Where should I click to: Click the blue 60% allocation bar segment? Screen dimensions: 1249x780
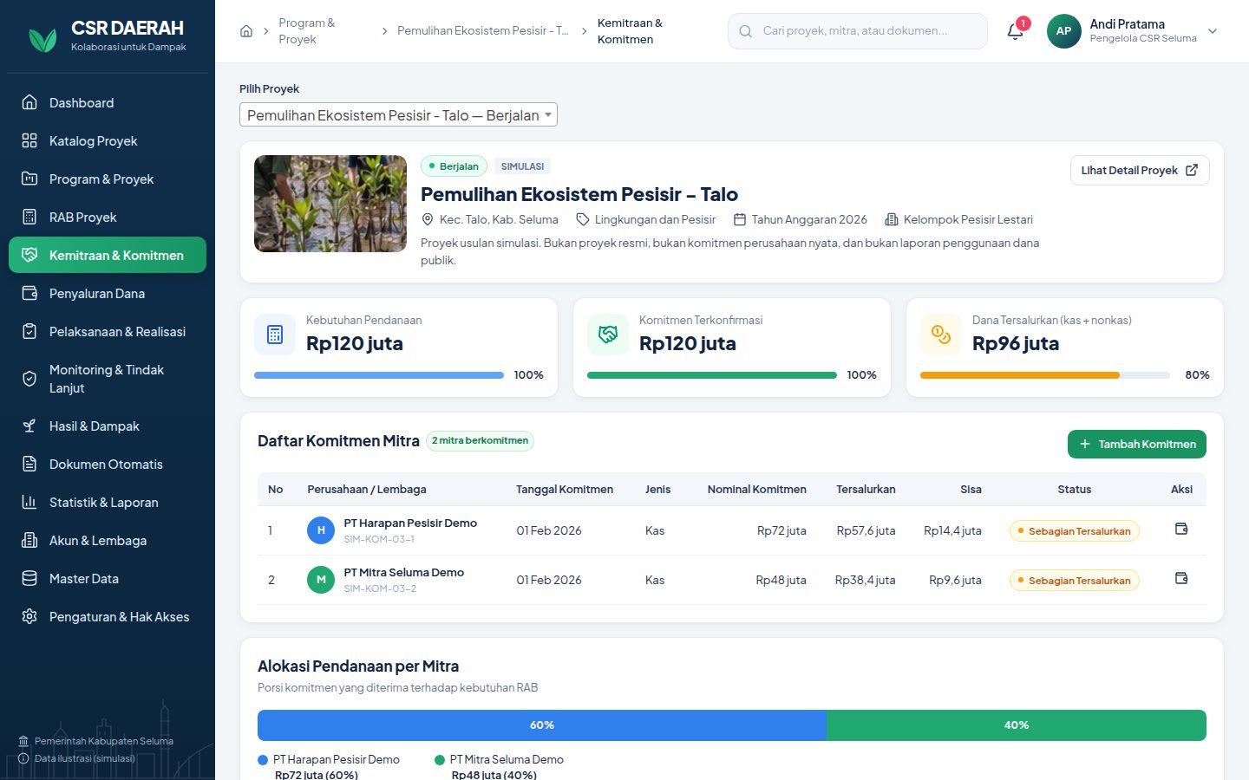pos(542,725)
